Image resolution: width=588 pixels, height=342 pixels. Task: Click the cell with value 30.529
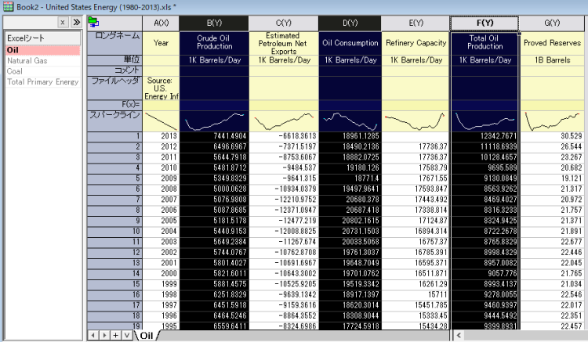tap(552, 136)
